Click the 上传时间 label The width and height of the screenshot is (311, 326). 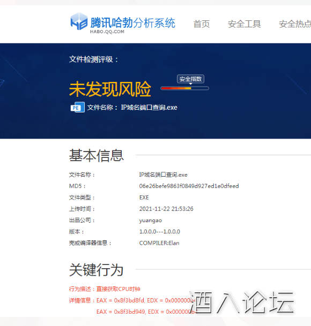tap(82, 209)
